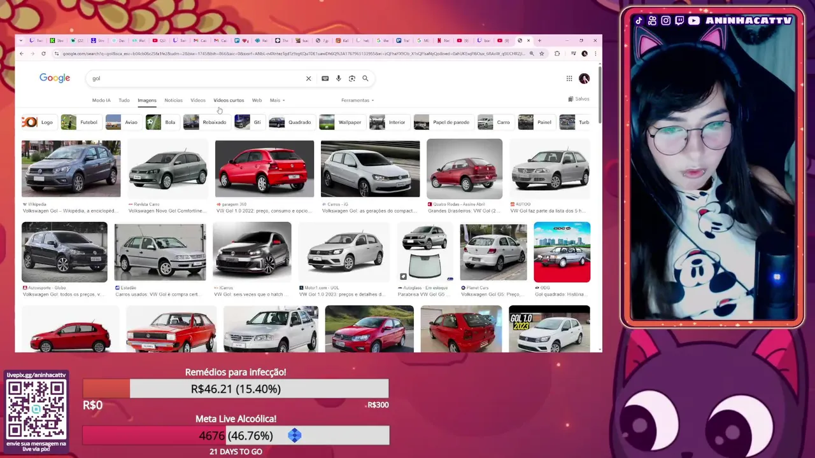Clear the search box with the X icon
This screenshot has width=815, height=458.
click(308, 78)
